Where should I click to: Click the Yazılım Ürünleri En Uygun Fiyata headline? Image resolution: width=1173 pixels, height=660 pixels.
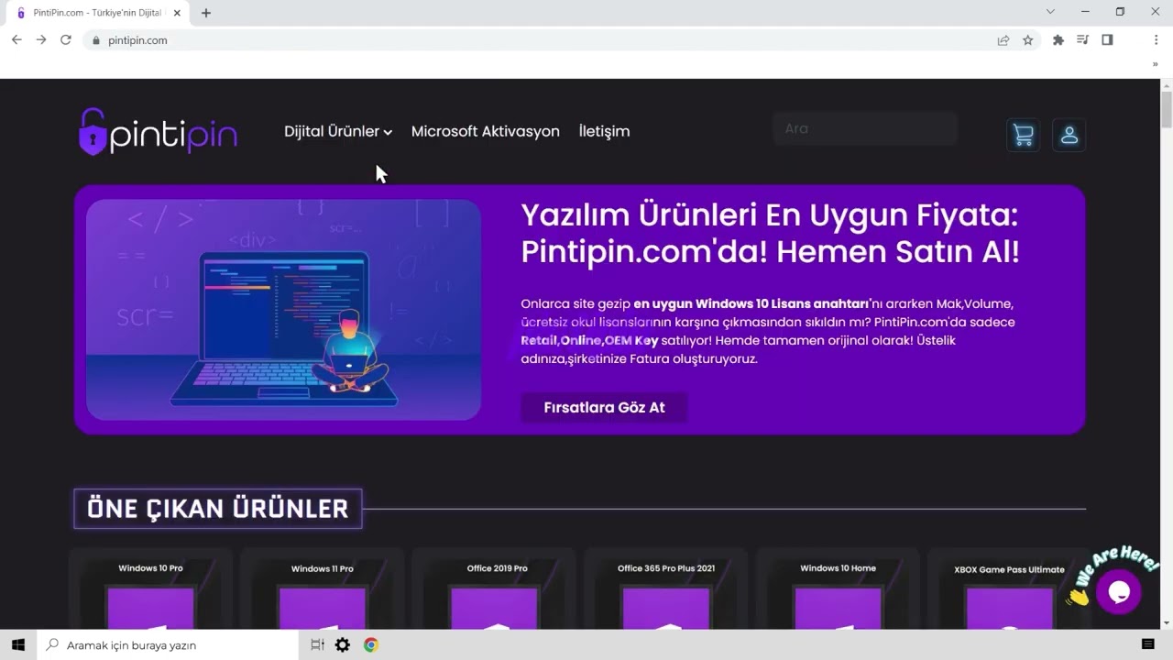tap(770, 233)
